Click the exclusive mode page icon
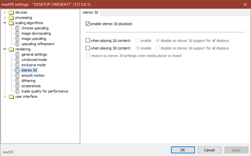The image size is (251, 156). [x=17, y=65]
